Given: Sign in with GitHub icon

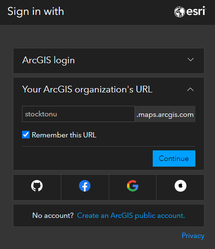Looking at the screenshot, I should pyautogui.click(x=37, y=186).
